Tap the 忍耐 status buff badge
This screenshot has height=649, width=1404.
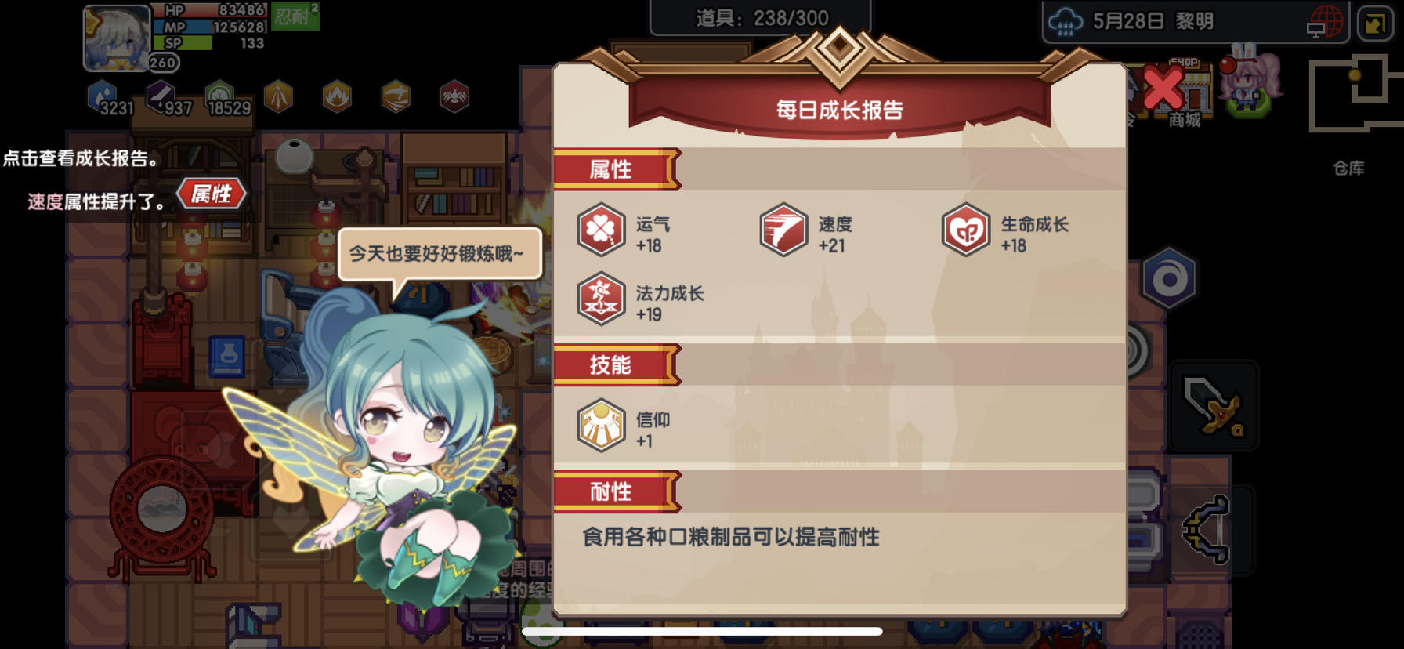[295, 16]
